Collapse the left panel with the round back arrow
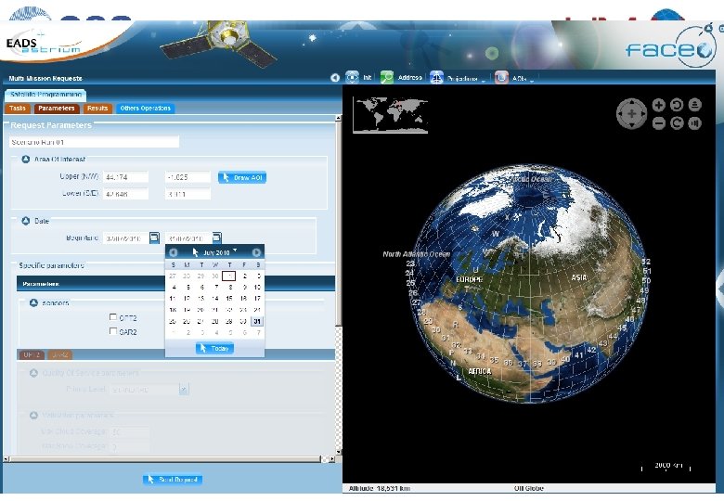724x501 pixels. [x=335, y=78]
